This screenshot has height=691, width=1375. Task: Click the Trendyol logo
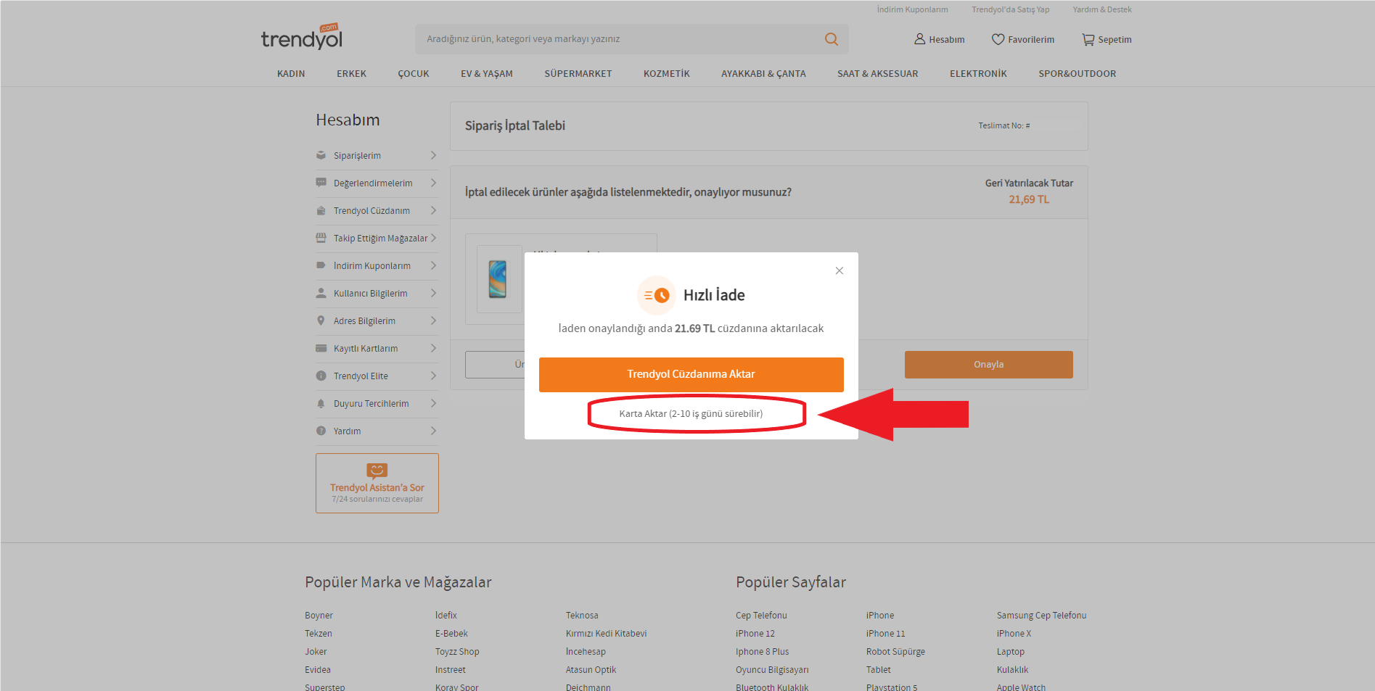click(x=302, y=38)
